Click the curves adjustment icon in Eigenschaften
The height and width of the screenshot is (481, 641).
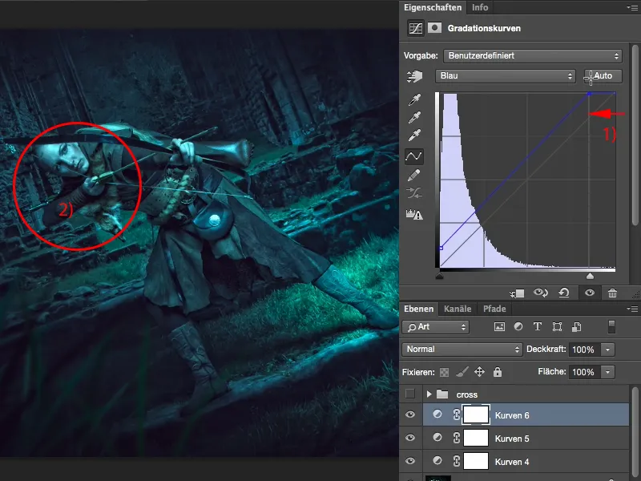point(416,28)
